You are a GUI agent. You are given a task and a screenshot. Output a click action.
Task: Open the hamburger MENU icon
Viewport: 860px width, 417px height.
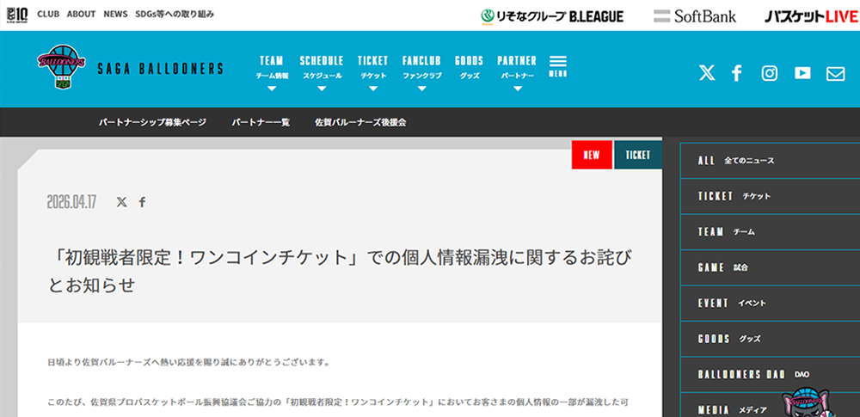tap(557, 66)
